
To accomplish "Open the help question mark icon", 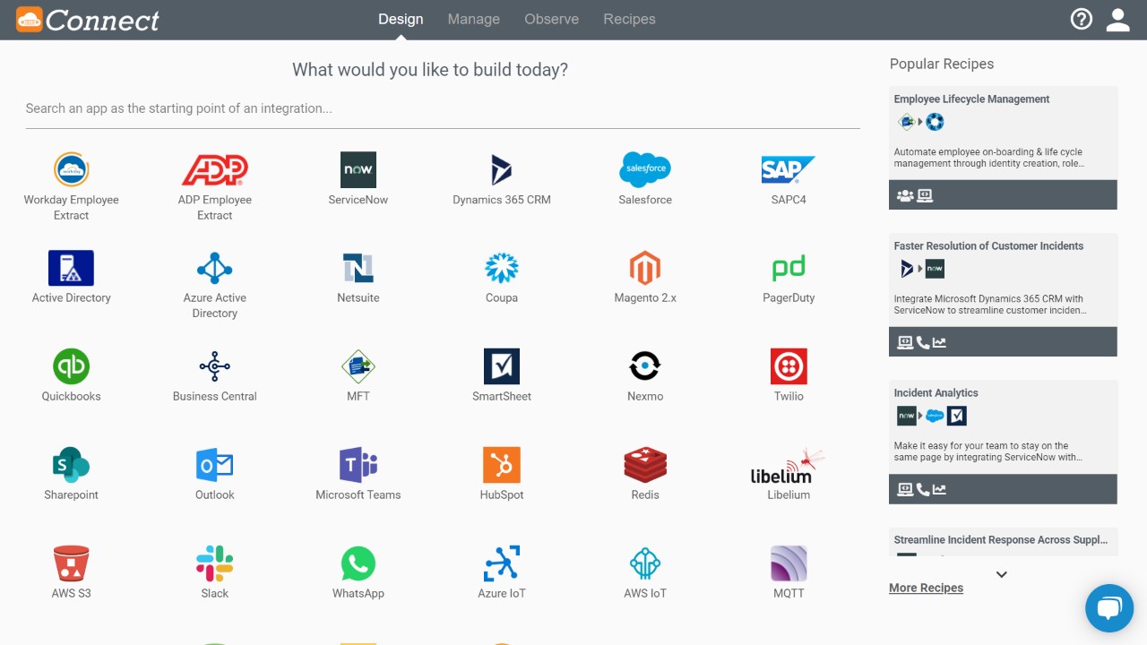I will 1082,19.
